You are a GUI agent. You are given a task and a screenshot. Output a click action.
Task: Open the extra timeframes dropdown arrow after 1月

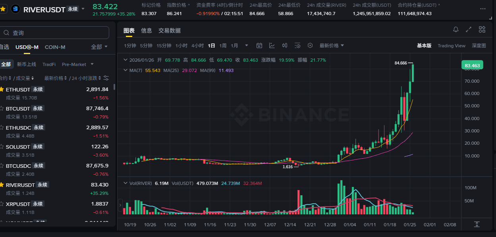point(247,45)
